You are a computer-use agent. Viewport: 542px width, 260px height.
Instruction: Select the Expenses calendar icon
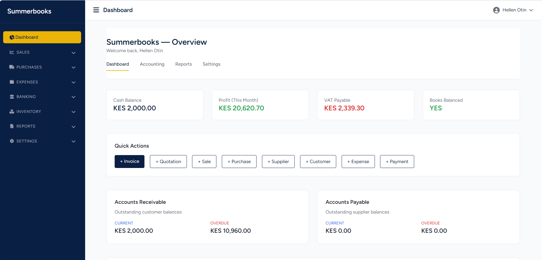coord(12,82)
